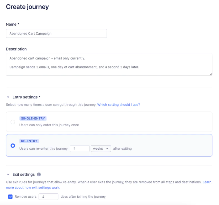Open the weeks time unit dropdown
Screen dimensions: 219x205
(101, 149)
